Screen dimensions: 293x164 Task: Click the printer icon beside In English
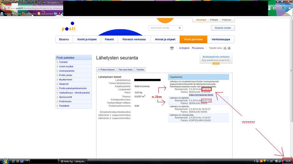tap(172, 48)
